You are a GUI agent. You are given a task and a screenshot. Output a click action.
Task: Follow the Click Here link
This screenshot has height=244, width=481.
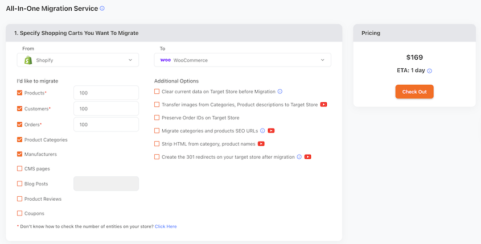[166, 226]
